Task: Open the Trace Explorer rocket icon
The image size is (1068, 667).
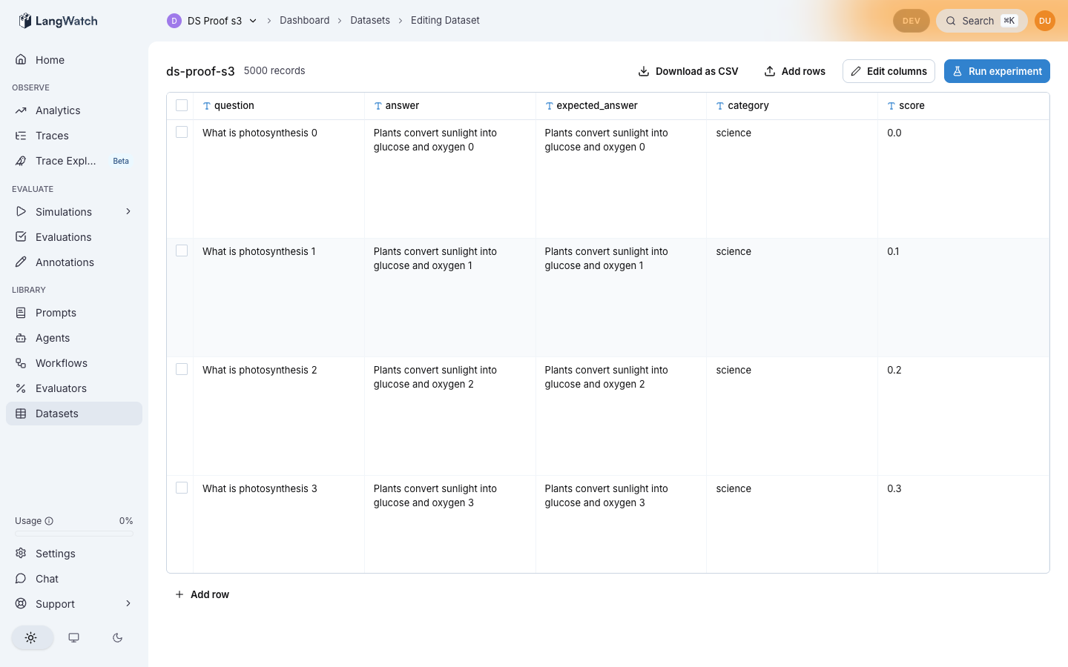Action: coord(21,161)
